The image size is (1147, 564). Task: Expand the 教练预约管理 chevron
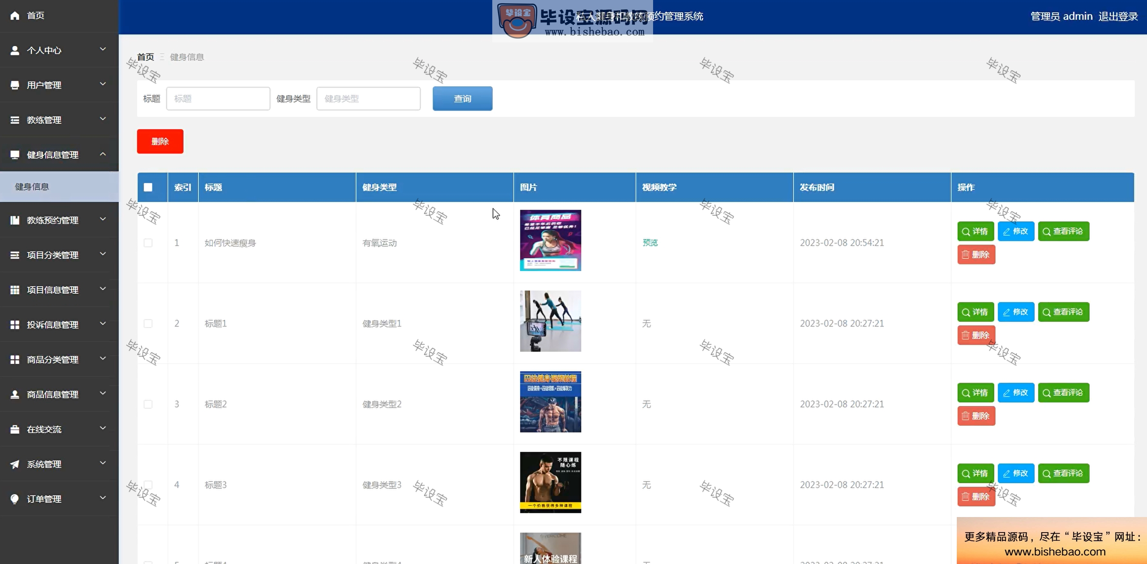tap(103, 219)
